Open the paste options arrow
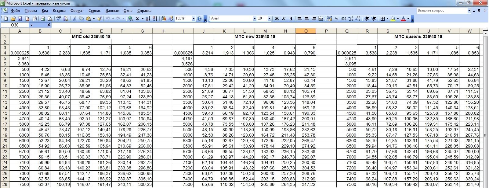Viewport: 489px width, 188px height. pyautogui.click(x=94, y=19)
